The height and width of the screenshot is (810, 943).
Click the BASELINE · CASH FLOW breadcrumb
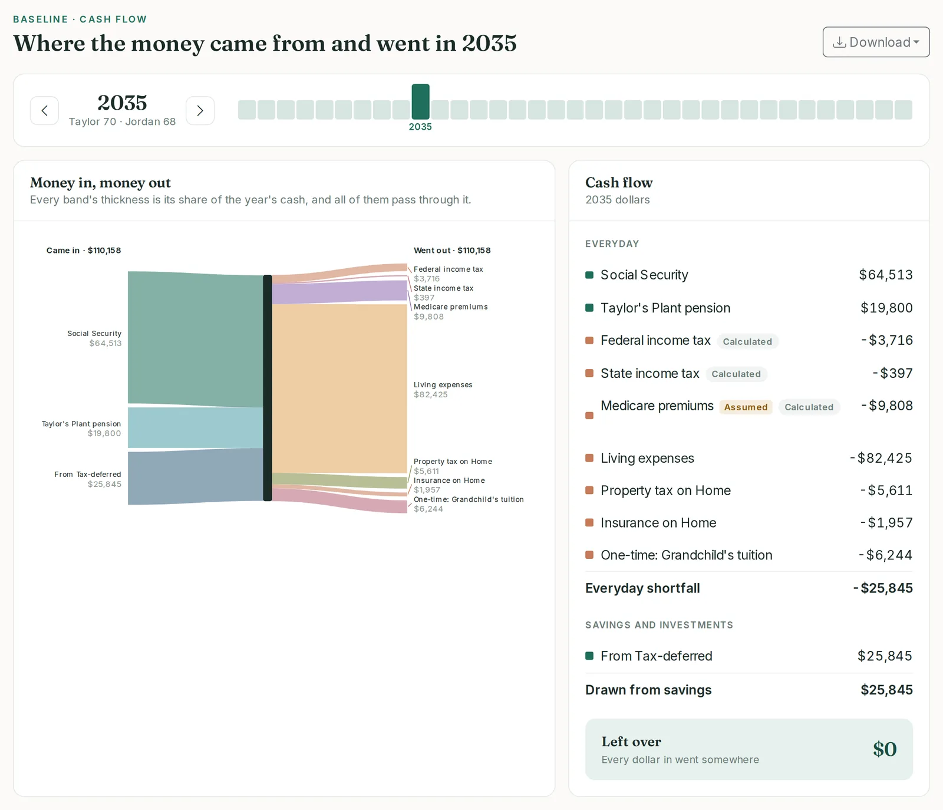80,19
